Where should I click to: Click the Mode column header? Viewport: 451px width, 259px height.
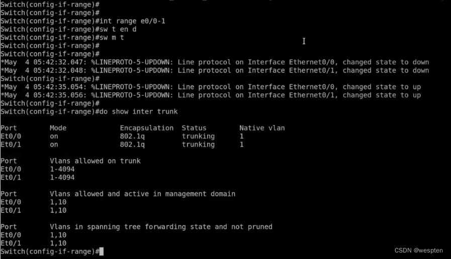[x=58, y=128]
